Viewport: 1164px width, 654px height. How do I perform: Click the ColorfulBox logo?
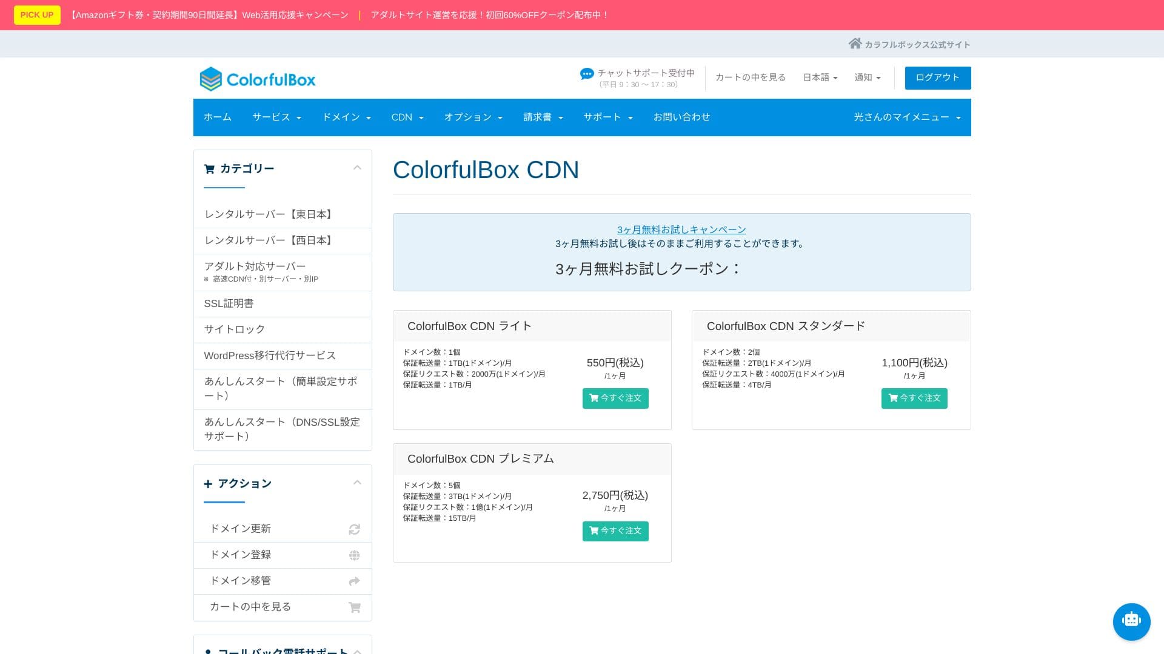click(x=258, y=79)
